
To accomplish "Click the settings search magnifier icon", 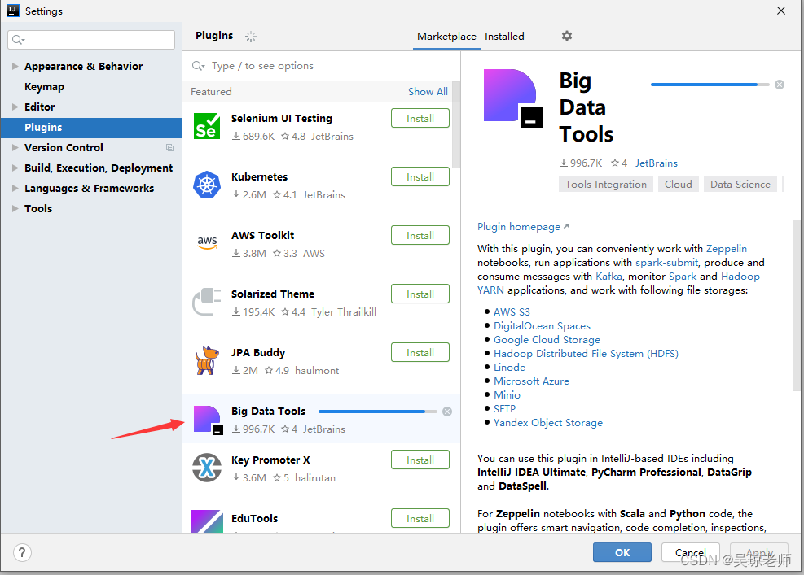I will click(18, 40).
